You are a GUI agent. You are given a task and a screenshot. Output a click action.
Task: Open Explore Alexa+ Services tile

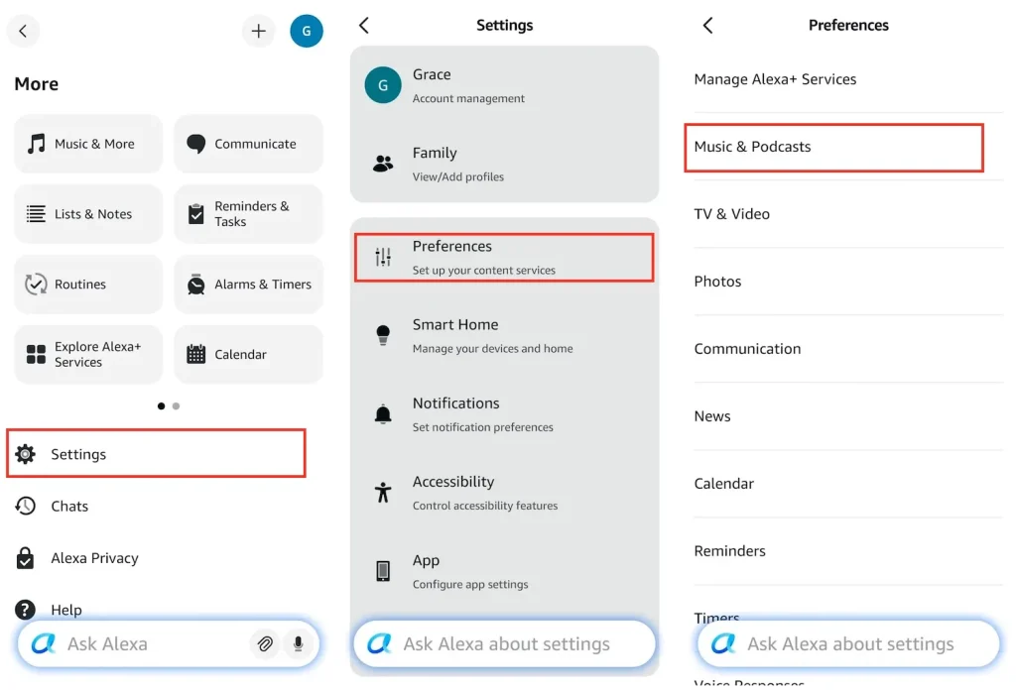pos(88,354)
